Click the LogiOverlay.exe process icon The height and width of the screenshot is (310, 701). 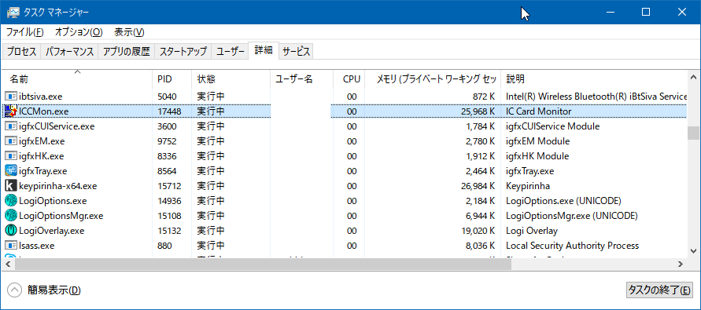tap(10, 231)
